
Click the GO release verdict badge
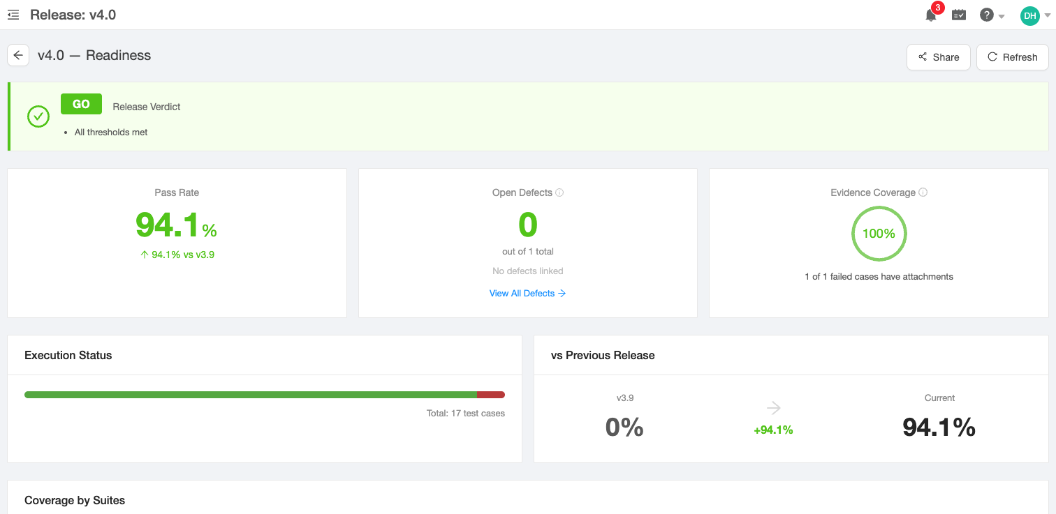[81, 103]
